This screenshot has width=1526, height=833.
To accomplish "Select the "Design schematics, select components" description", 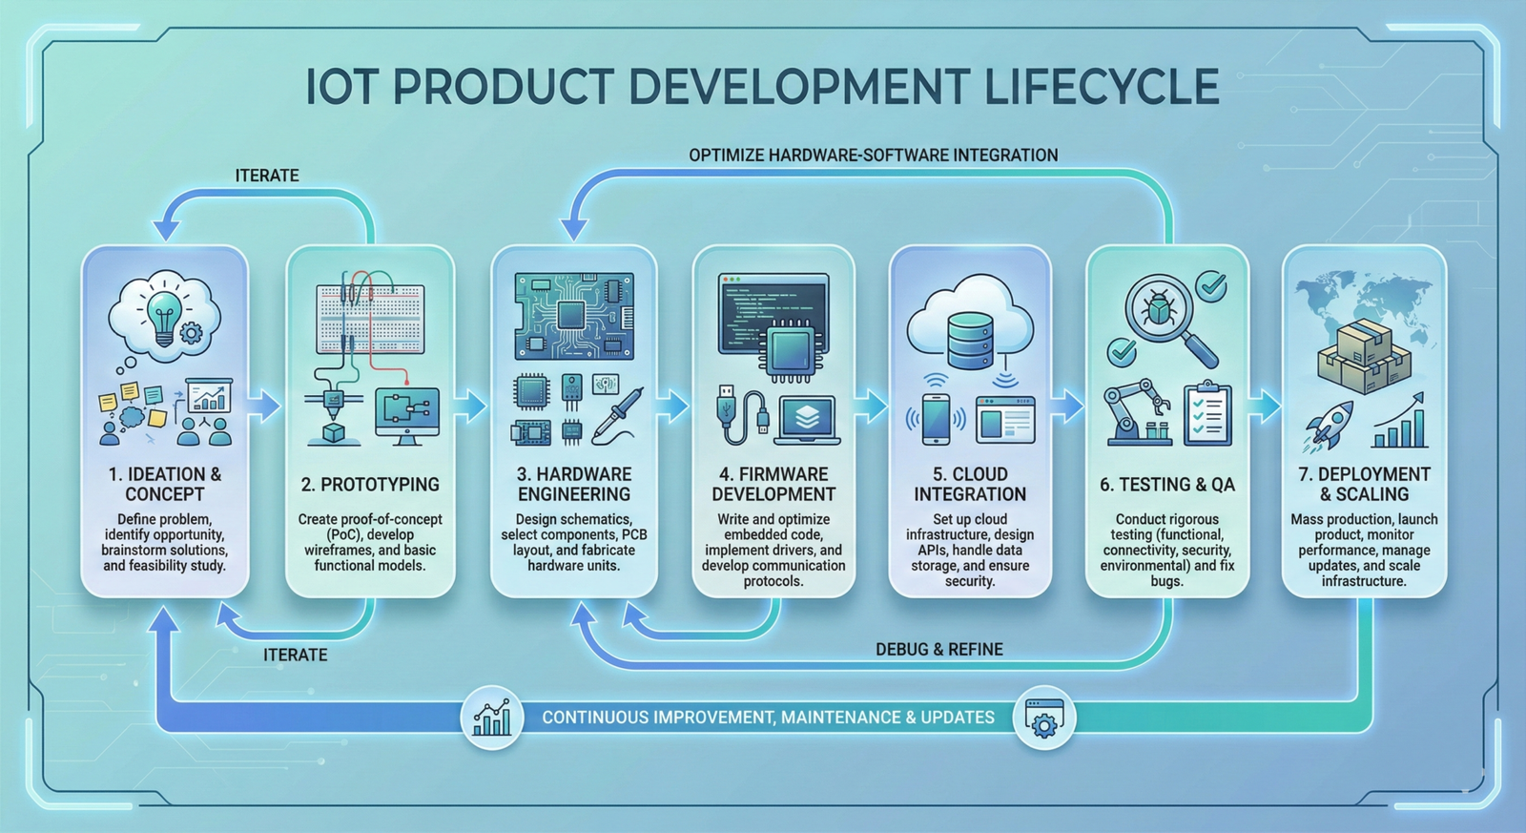I will [574, 542].
